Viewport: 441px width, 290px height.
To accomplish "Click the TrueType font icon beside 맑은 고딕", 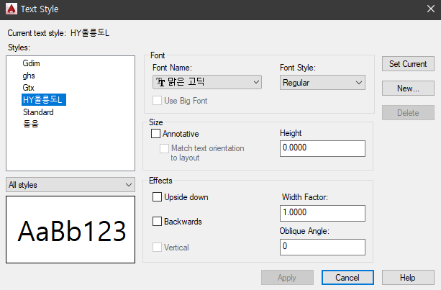I will pyautogui.click(x=160, y=82).
